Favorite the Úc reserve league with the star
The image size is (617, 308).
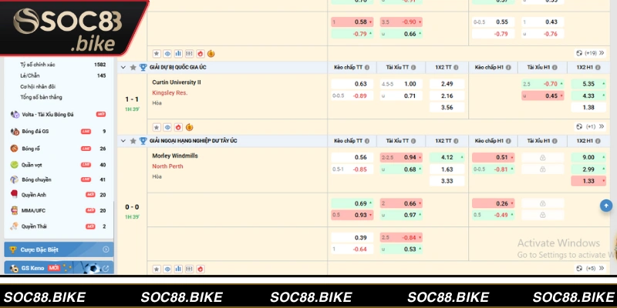pos(133,68)
